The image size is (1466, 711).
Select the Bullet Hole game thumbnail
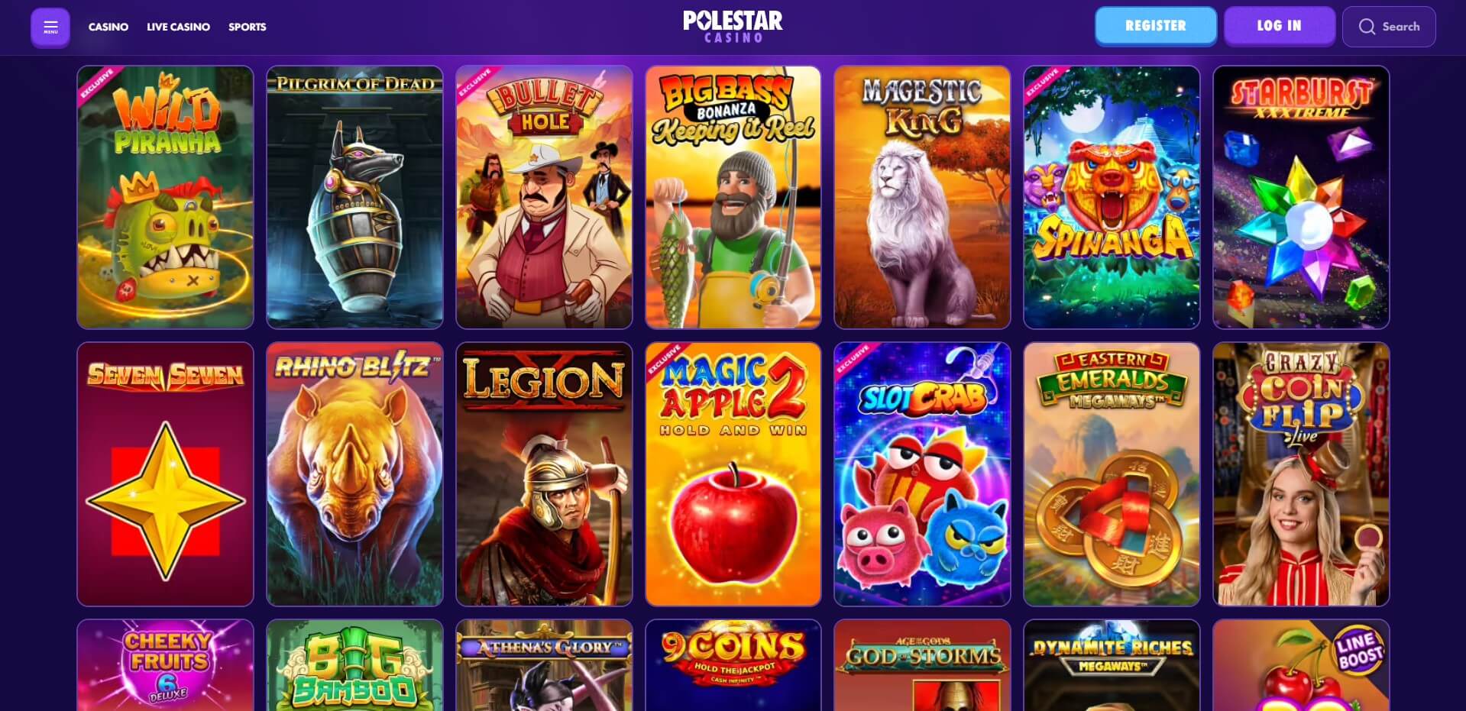[x=544, y=197]
